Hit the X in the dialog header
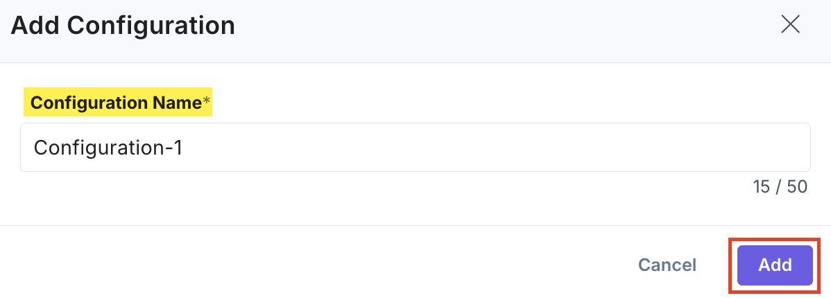Screen dimensions: 831x298 790,25
